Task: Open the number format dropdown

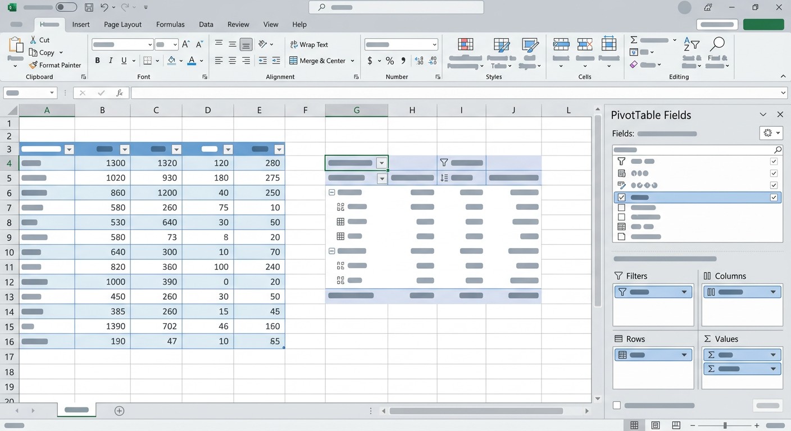Action: pos(434,44)
